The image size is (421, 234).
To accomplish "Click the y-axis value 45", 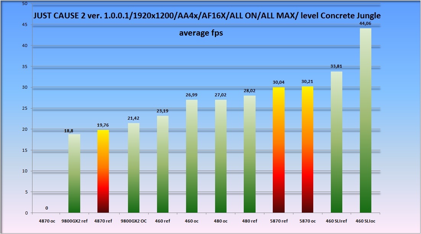I will (25, 25).
